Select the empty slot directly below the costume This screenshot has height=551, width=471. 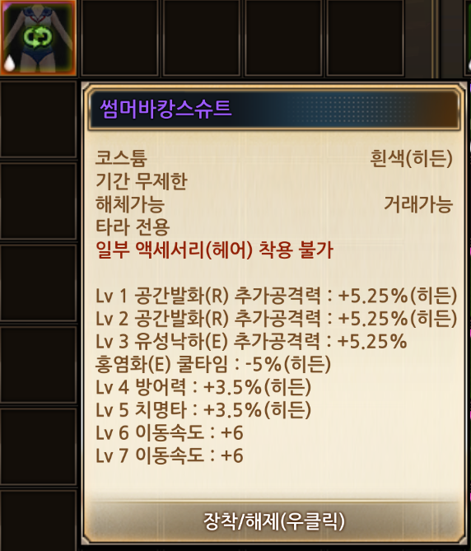[38, 119]
